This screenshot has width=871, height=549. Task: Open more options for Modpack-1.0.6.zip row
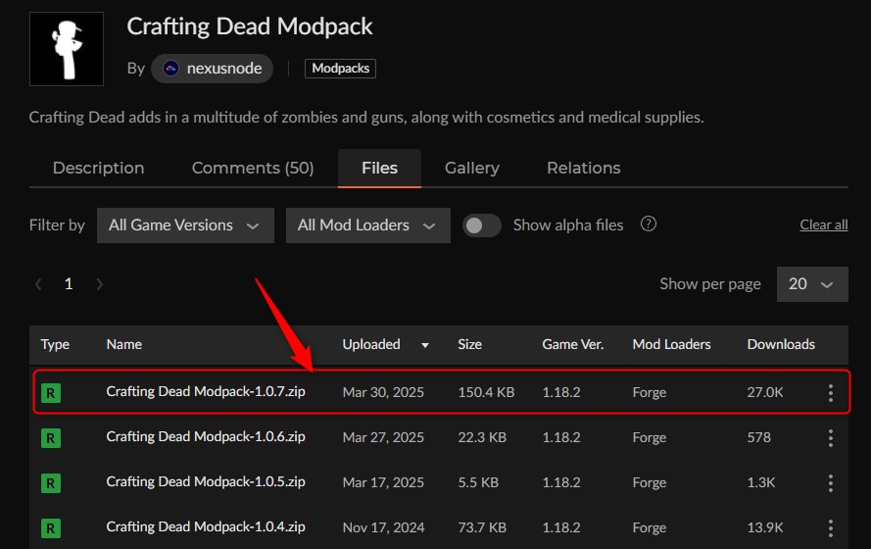tap(831, 438)
